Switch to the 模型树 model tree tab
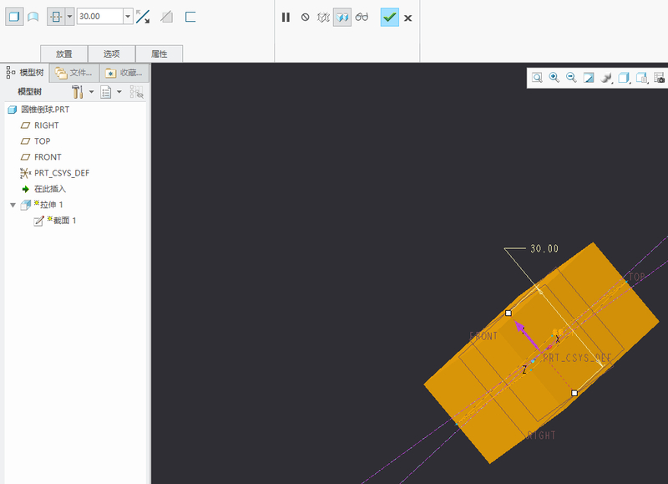Screen dimensions: 668x484 25,73
